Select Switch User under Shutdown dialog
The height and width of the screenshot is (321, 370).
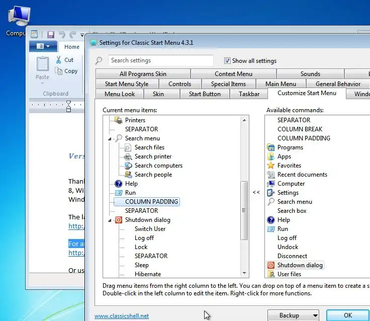click(x=150, y=229)
